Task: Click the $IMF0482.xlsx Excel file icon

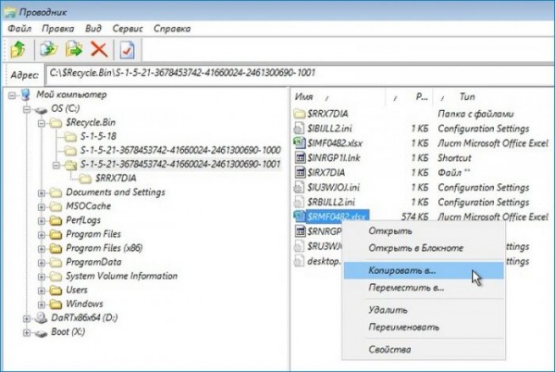Action: click(x=300, y=143)
